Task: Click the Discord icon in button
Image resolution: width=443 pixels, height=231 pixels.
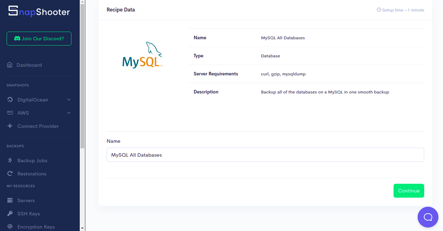Action: [x=17, y=39]
